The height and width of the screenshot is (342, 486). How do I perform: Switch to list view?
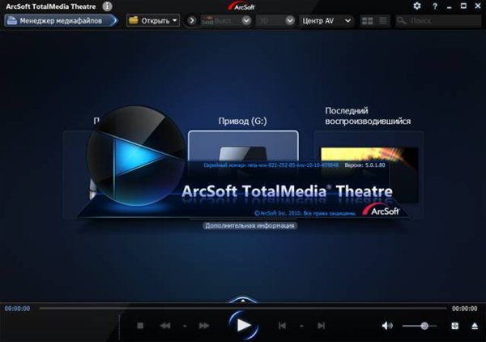[383, 21]
